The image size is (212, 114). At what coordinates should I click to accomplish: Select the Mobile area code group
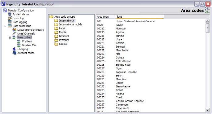tap(63, 32)
